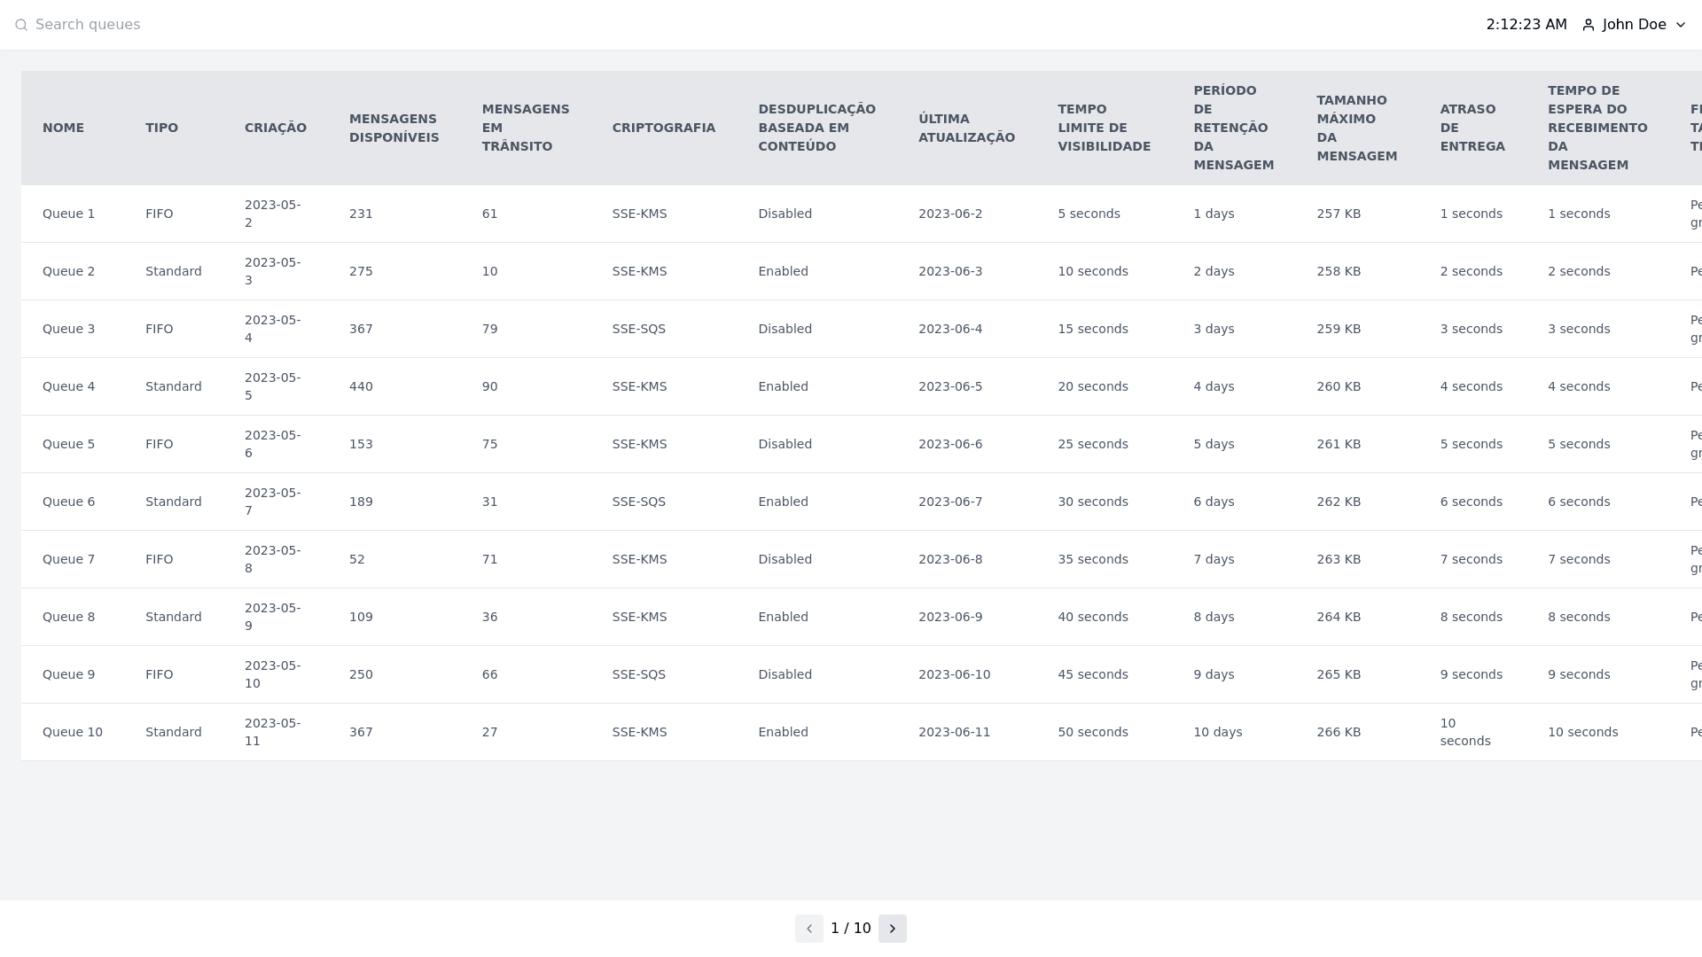Select Queue 10 name cell
This screenshot has width=1702, height=957.
[x=73, y=732]
